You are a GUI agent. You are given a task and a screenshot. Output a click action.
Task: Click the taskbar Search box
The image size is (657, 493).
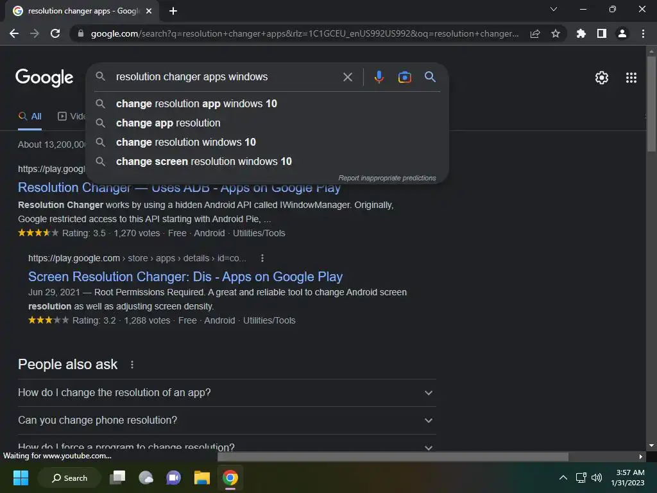click(69, 478)
